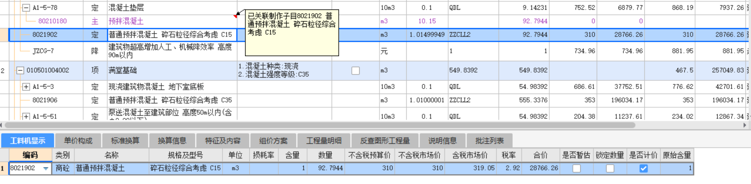Image resolution: width=751 pixels, height=184 pixels.
Task: Tick the checkbox in the 满堂基础 row
Action: [356, 71]
